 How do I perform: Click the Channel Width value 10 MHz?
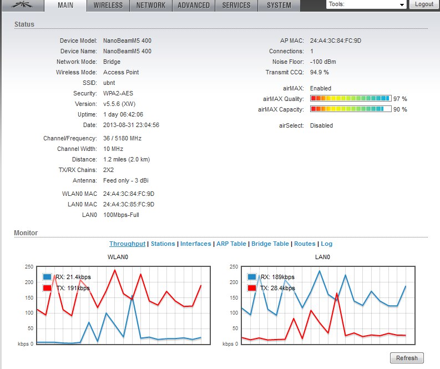[x=113, y=149]
